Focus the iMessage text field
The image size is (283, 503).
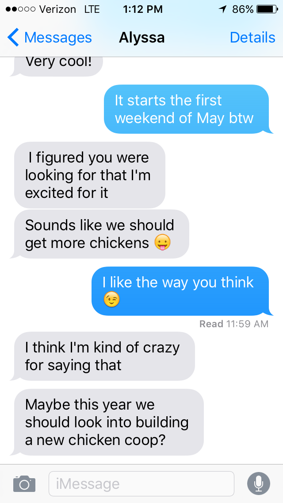coord(141,484)
